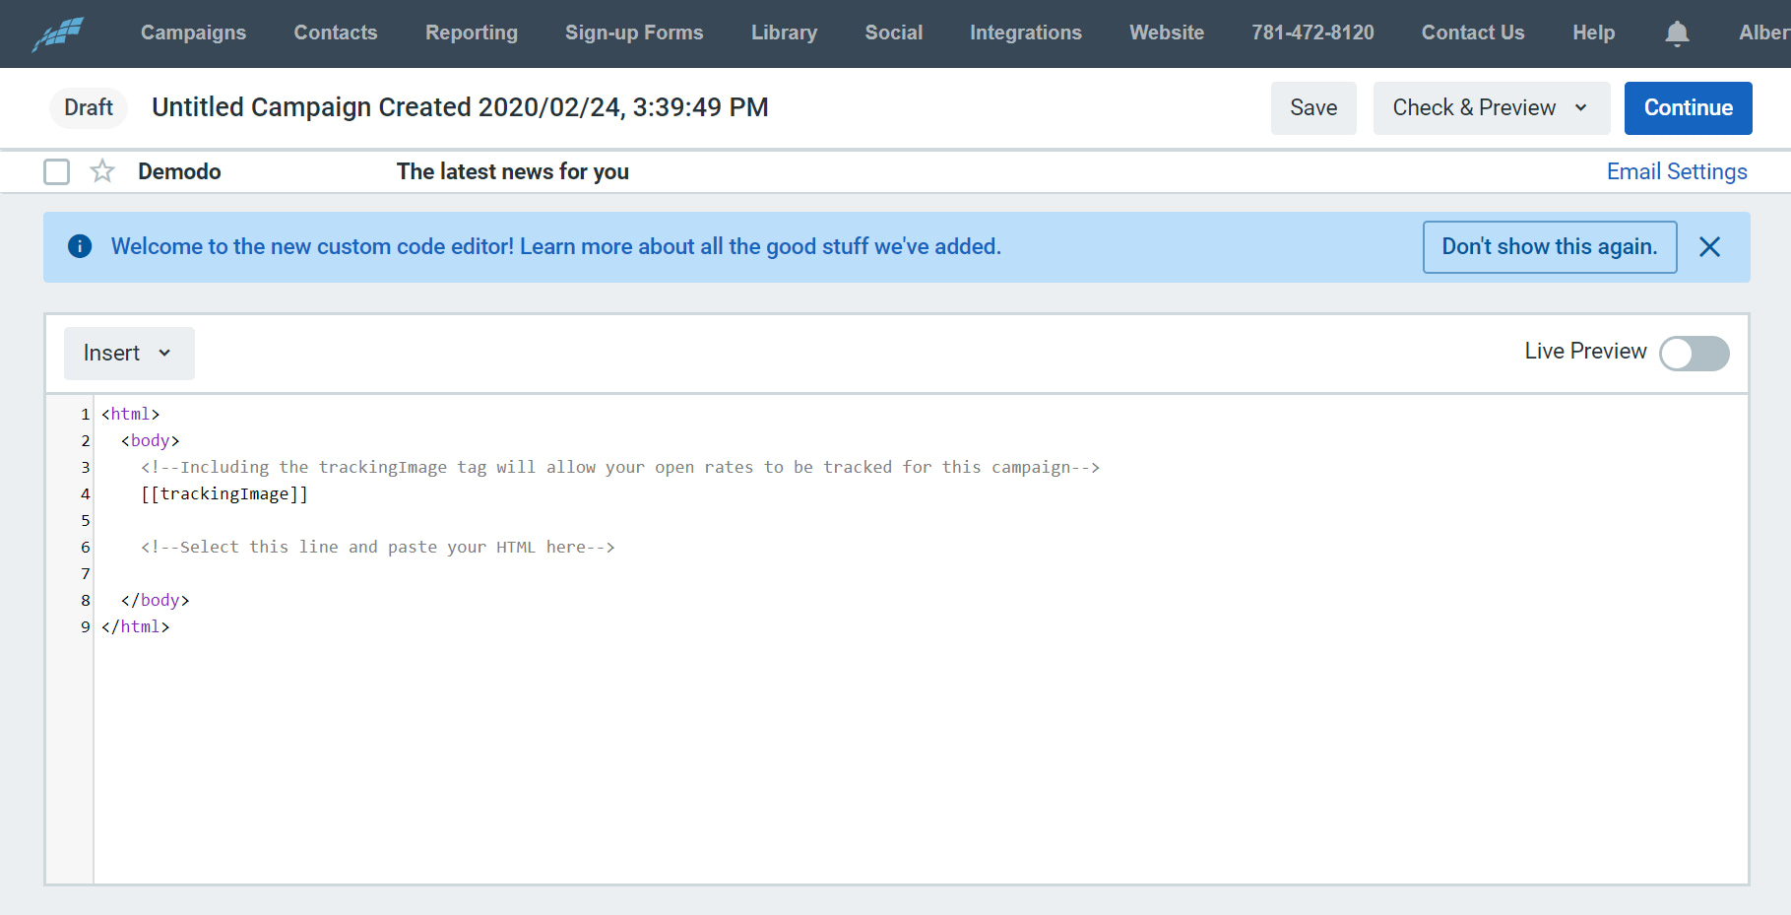Star the Demodo email
The image size is (1791, 915).
click(102, 171)
